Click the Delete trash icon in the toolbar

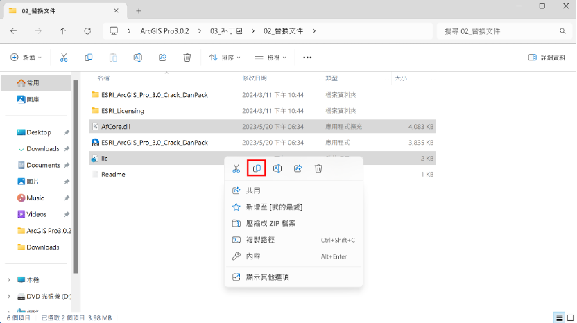[x=187, y=58]
